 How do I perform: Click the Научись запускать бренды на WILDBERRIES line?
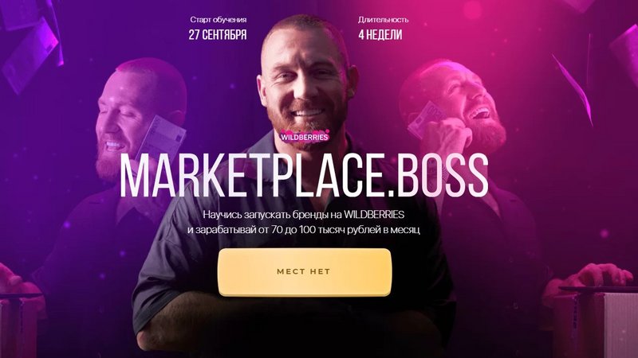(304, 214)
